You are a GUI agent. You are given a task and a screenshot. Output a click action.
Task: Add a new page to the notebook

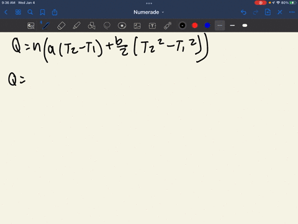(x=268, y=12)
